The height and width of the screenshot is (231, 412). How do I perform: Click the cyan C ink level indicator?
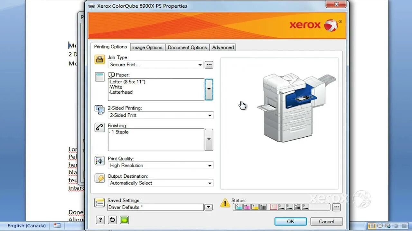(x=239, y=207)
